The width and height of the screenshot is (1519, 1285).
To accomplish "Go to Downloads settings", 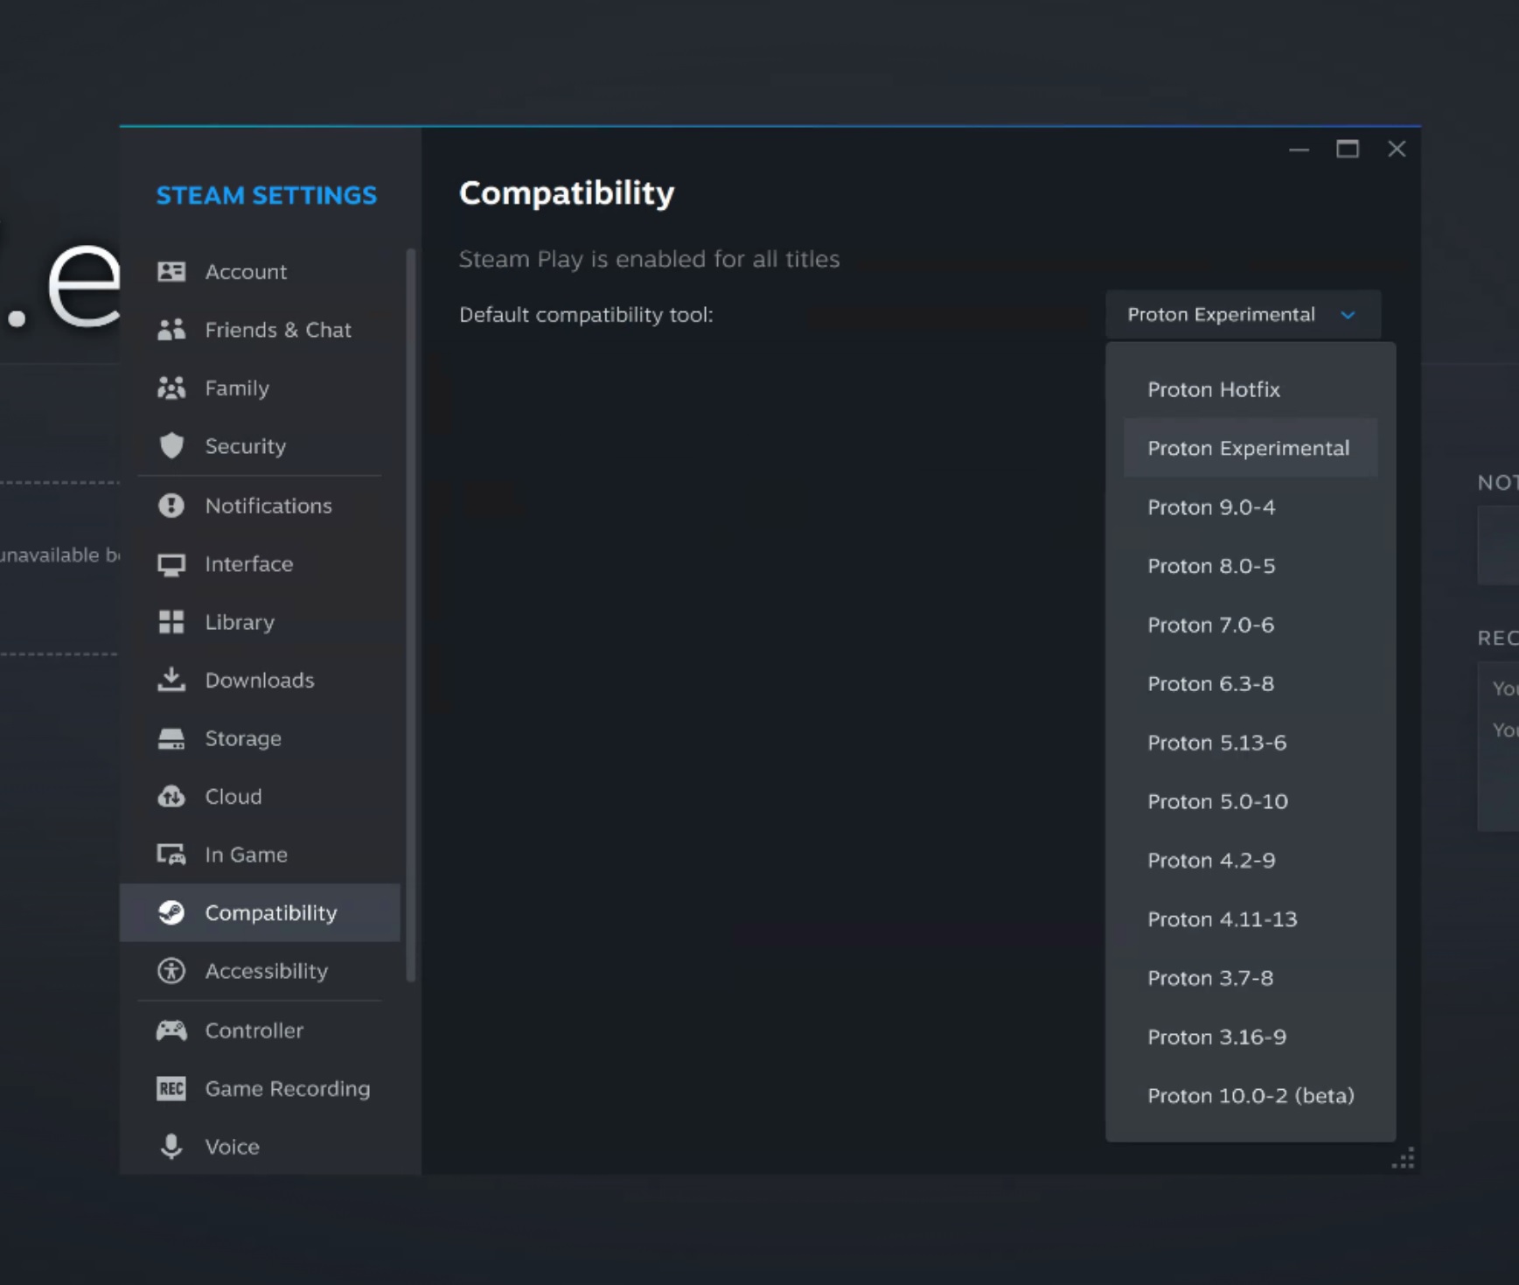I will (260, 680).
